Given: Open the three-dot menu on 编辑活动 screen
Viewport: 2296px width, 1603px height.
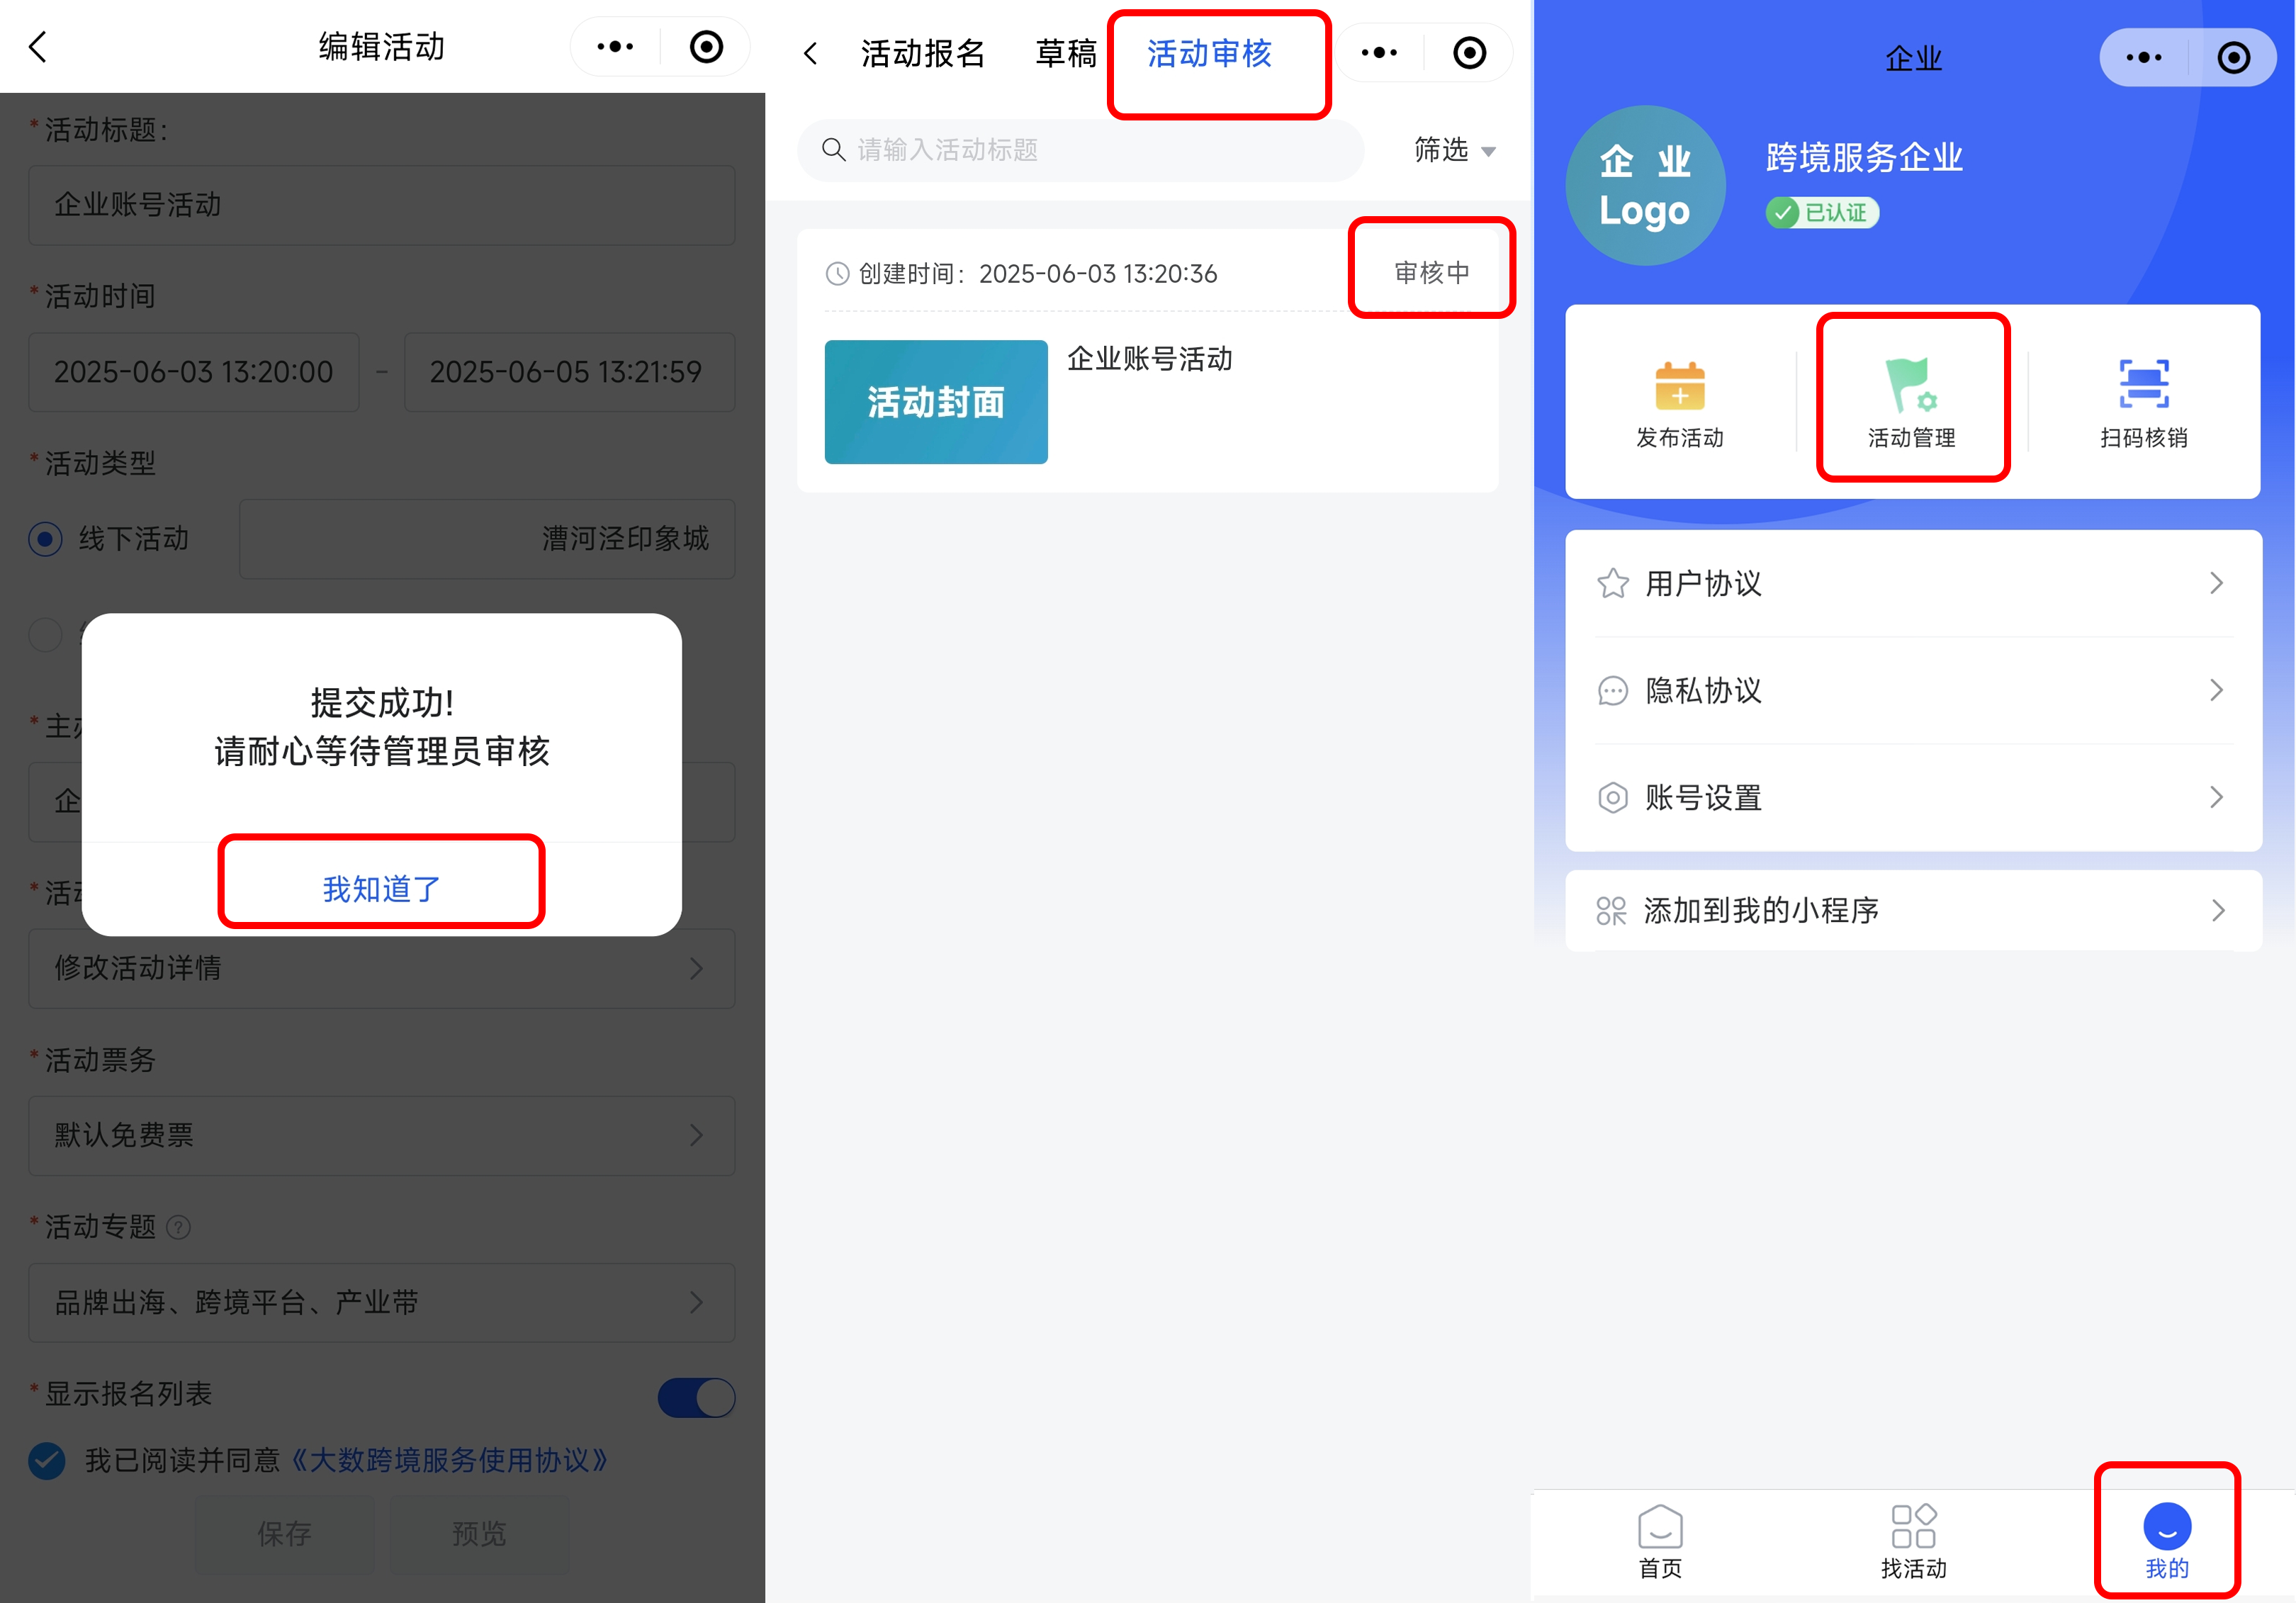Looking at the screenshot, I should coord(615,47).
